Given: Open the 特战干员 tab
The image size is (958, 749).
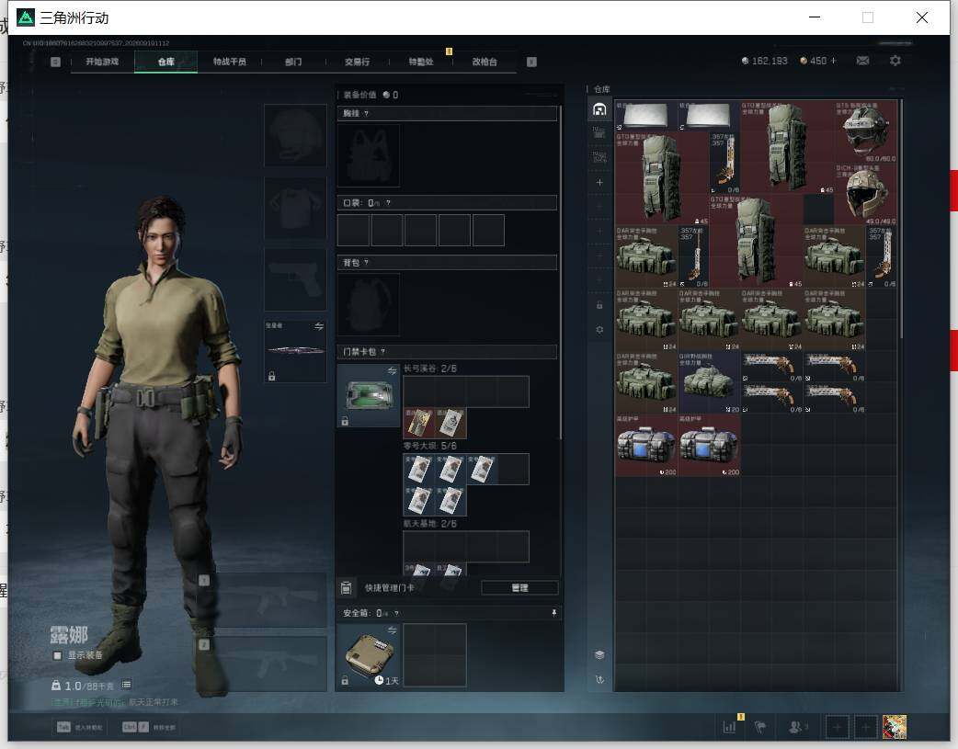Looking at the screenshot, I should point(230,62).
